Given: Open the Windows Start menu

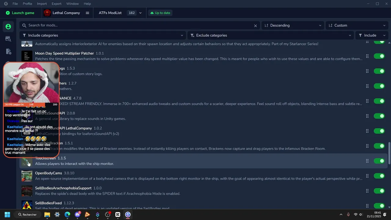Looking at the screenshot, I should (7, 215).
